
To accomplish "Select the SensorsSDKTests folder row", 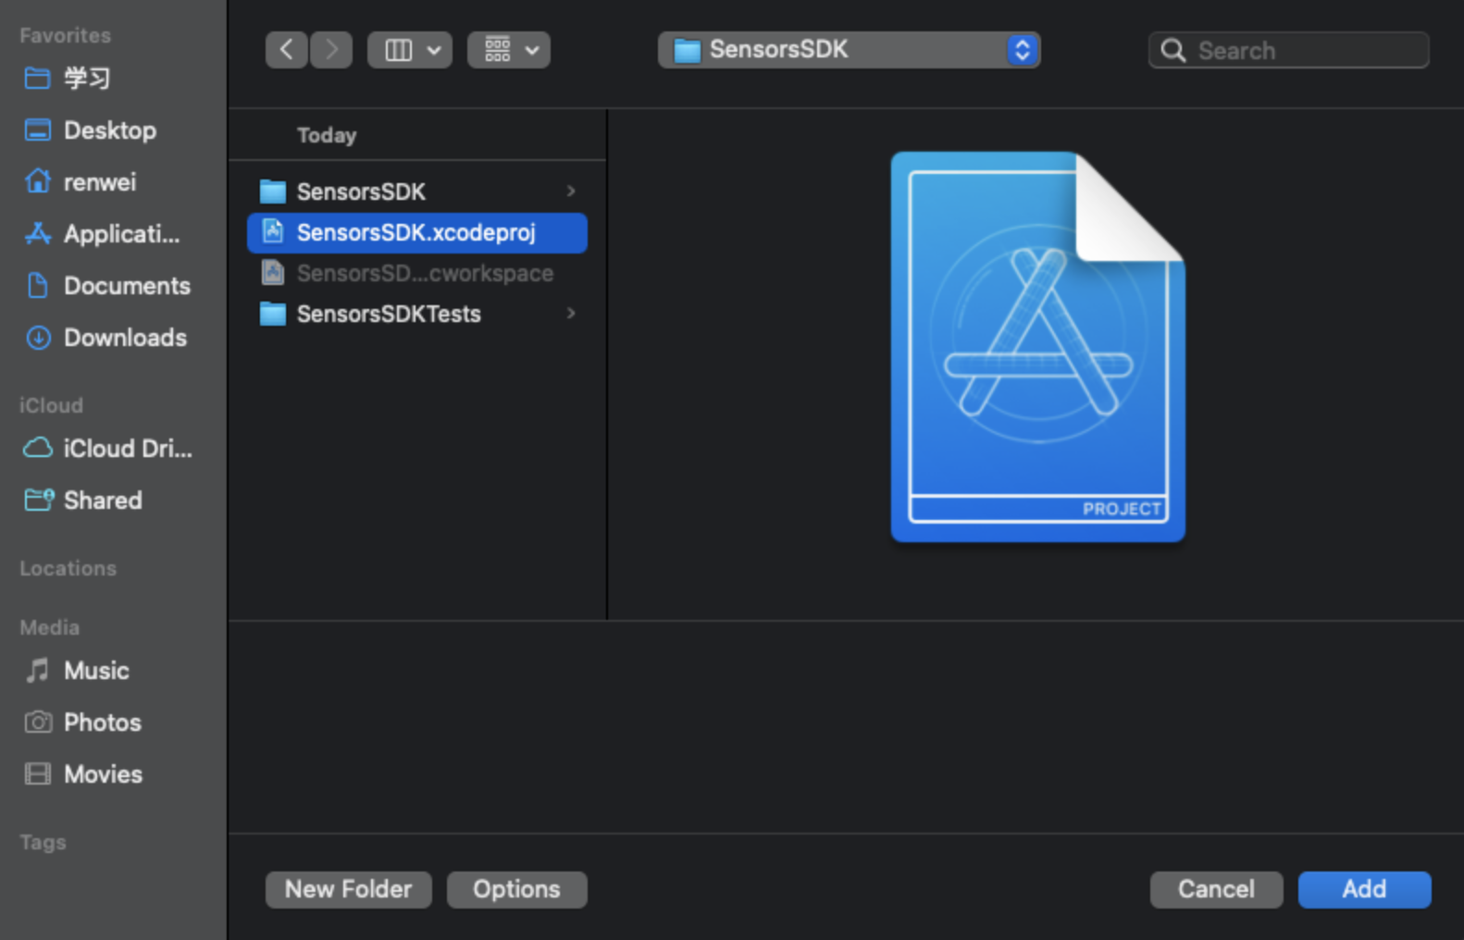I will click(x=417, y=314).
